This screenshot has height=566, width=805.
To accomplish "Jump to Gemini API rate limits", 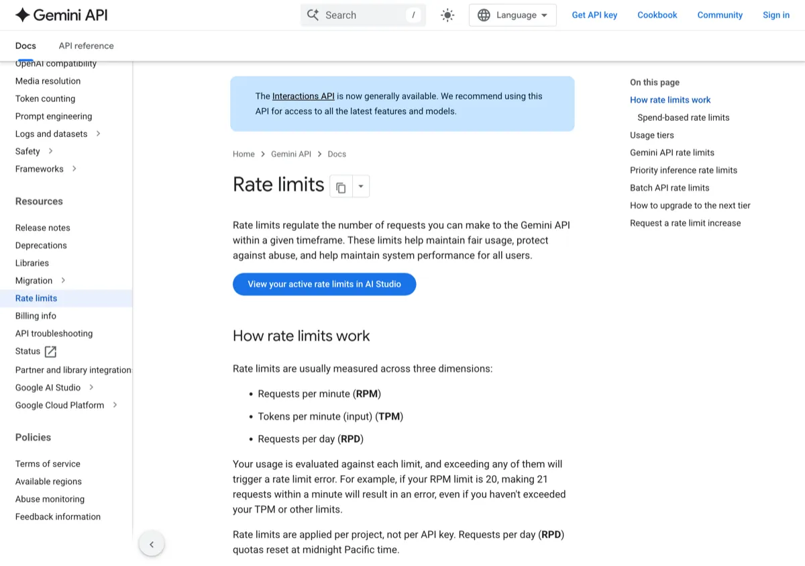I will click(672, 152).
